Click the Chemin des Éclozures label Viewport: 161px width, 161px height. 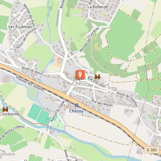click(x=25, y=38)
